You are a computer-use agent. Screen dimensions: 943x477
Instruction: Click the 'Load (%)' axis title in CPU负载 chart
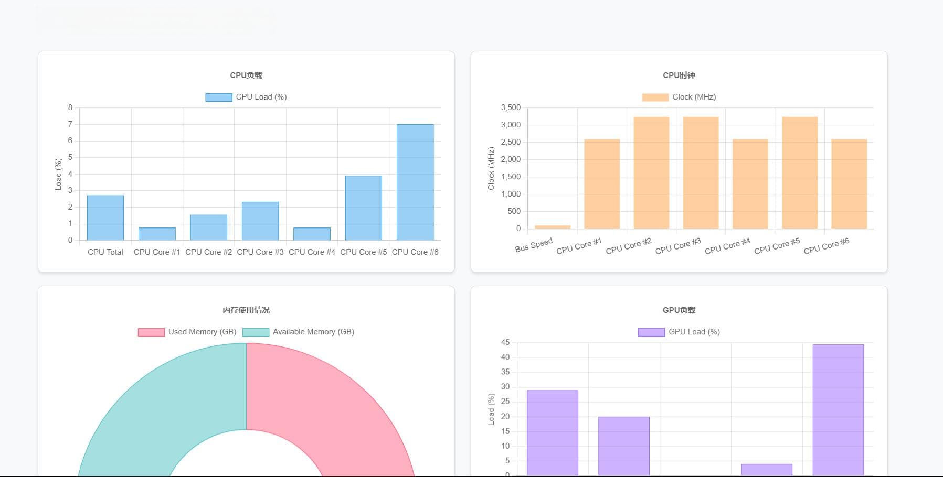(x=58, y=174)
